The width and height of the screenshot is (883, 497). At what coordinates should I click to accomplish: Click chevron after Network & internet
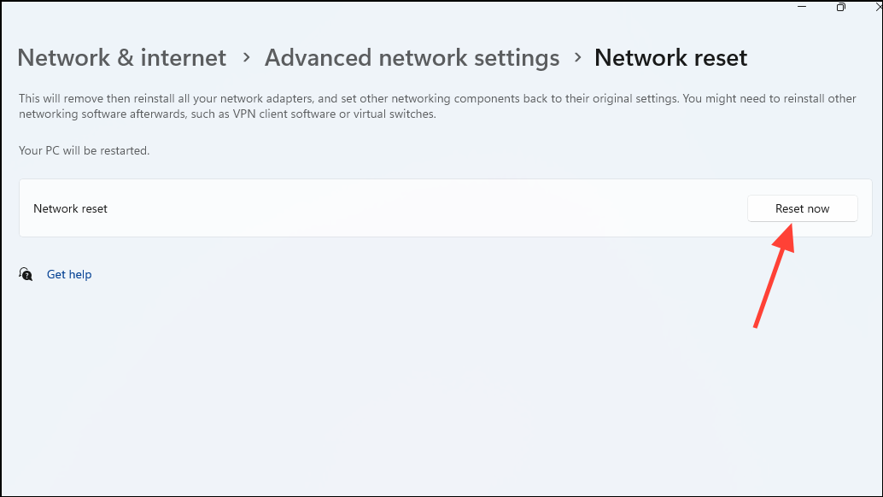pos(246,57)
